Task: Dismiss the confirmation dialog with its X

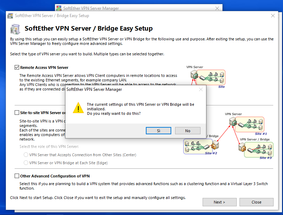Action: point(201,90)
